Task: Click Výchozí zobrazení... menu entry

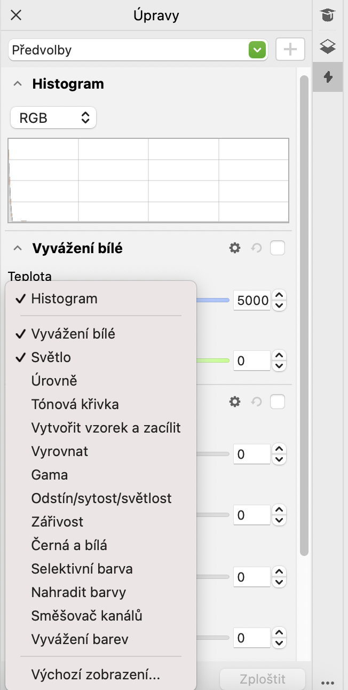Action: pos(96,675)
